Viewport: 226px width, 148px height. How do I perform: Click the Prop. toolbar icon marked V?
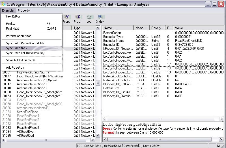(x=66, y=19)
